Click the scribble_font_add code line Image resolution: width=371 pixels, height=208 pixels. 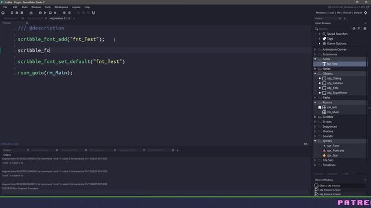point(61,39)
